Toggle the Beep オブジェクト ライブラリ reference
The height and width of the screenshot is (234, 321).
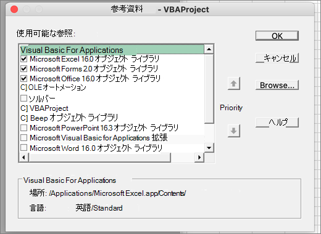coord(24,118)
